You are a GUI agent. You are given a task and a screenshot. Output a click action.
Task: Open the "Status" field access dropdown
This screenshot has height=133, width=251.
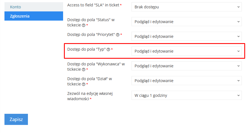click(x=187, y=22)
